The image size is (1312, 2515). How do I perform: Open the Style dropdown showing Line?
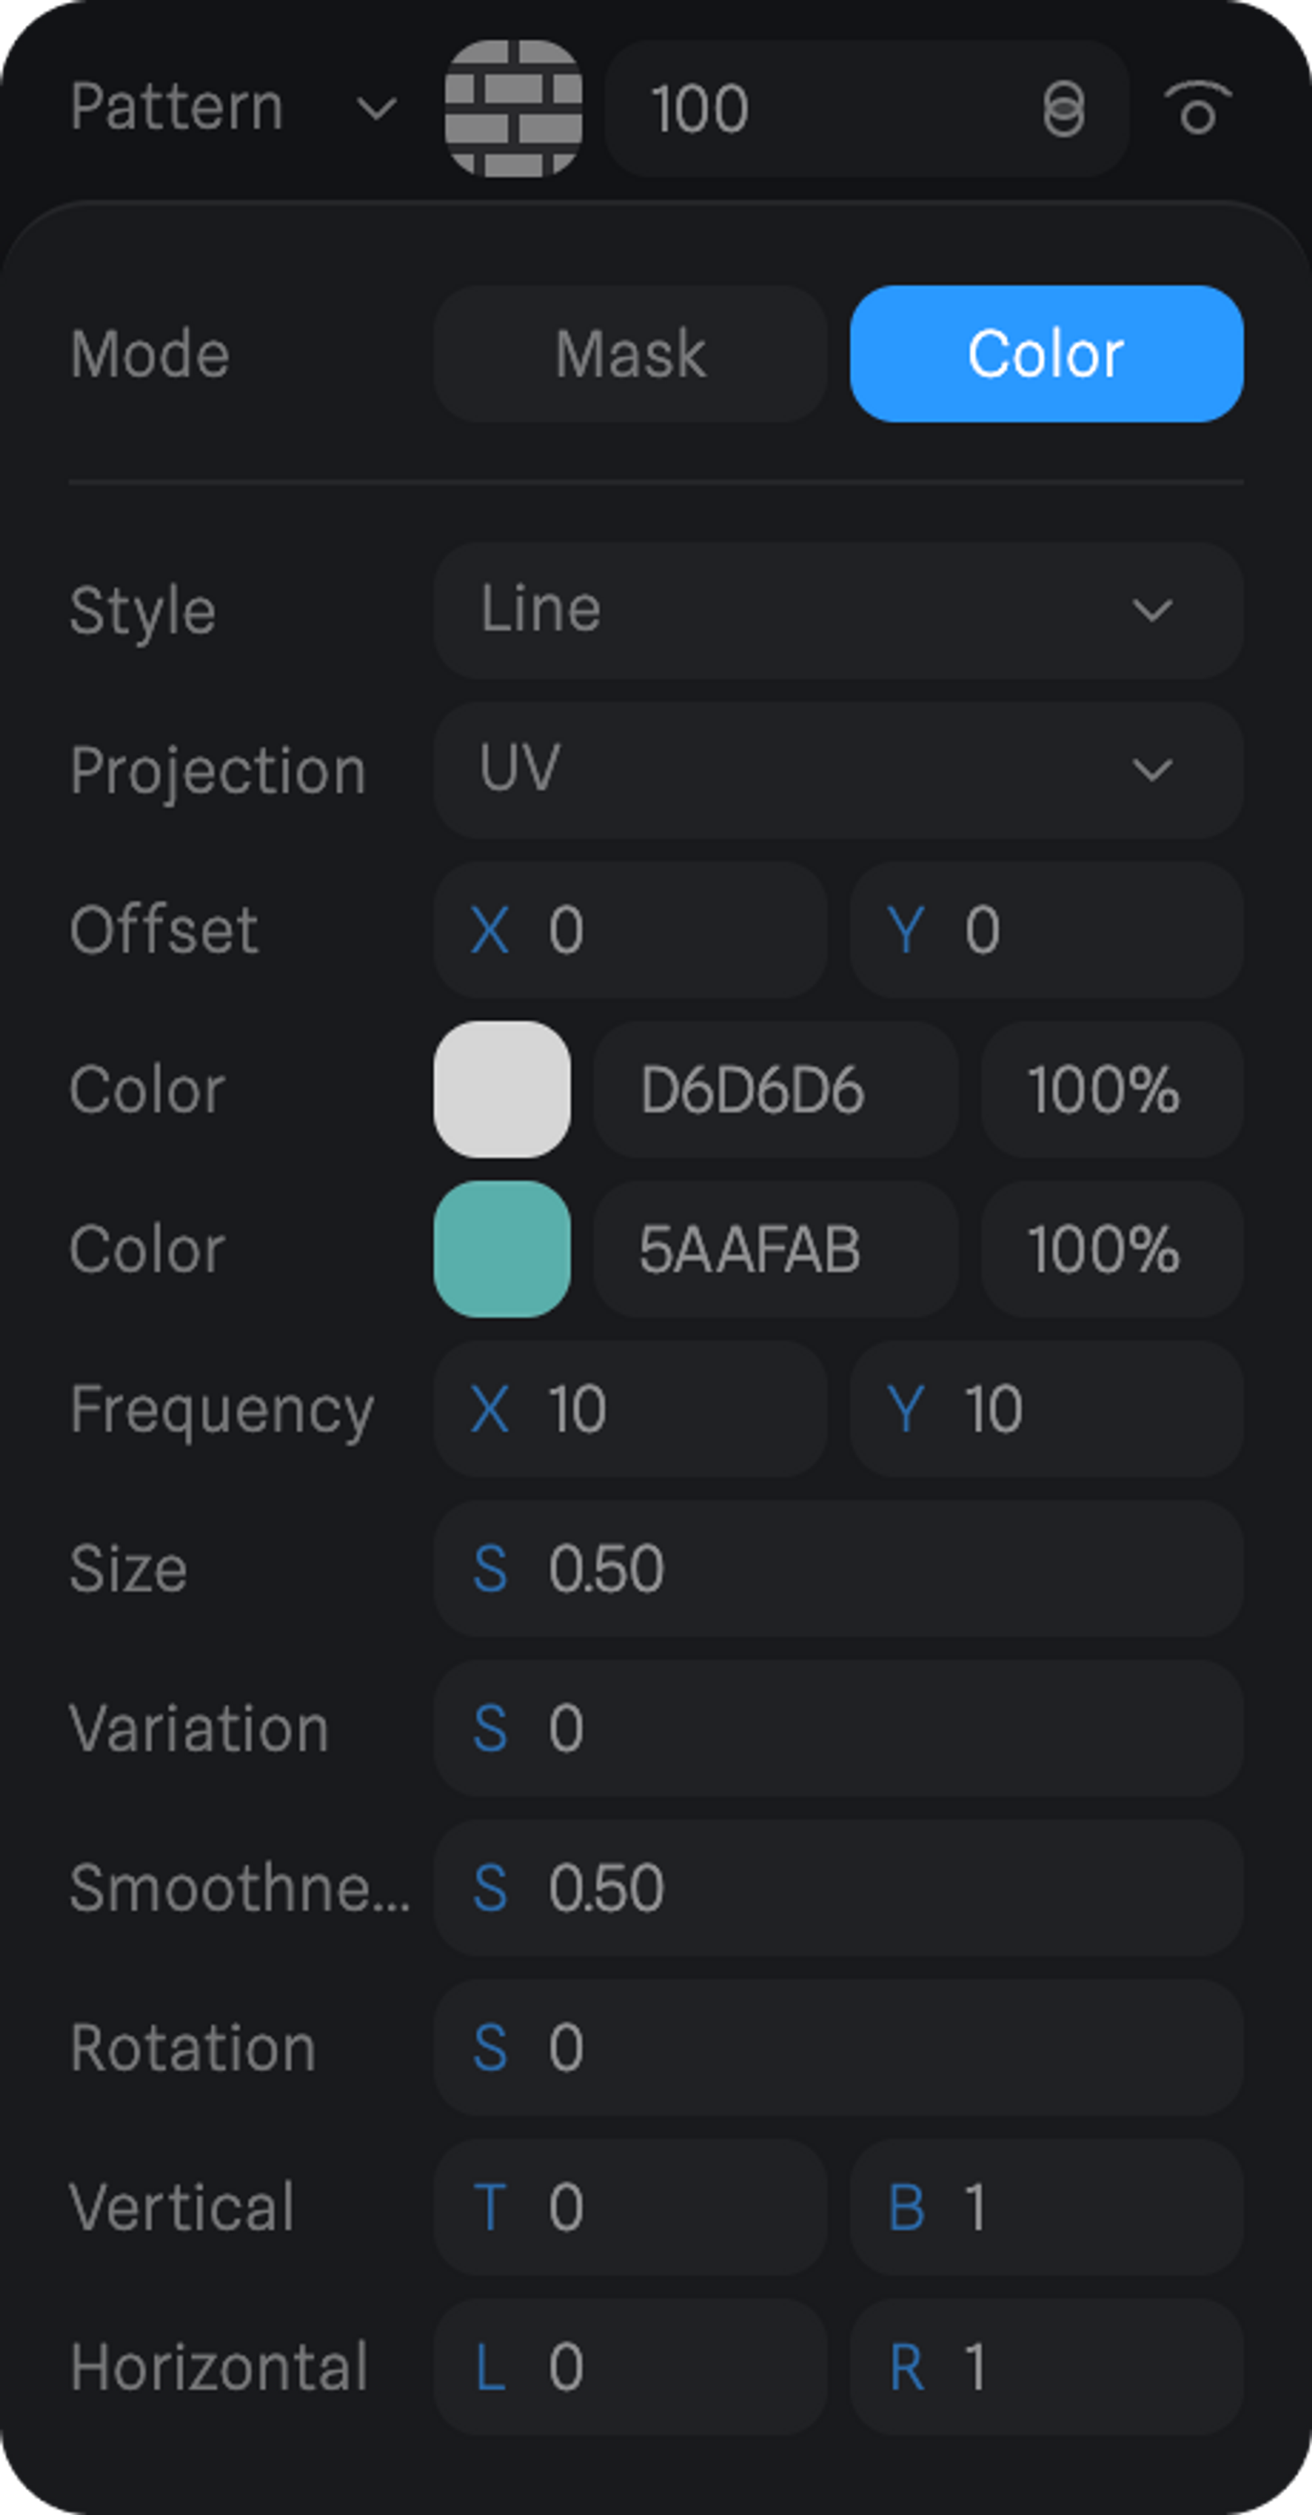pos(837,610)
